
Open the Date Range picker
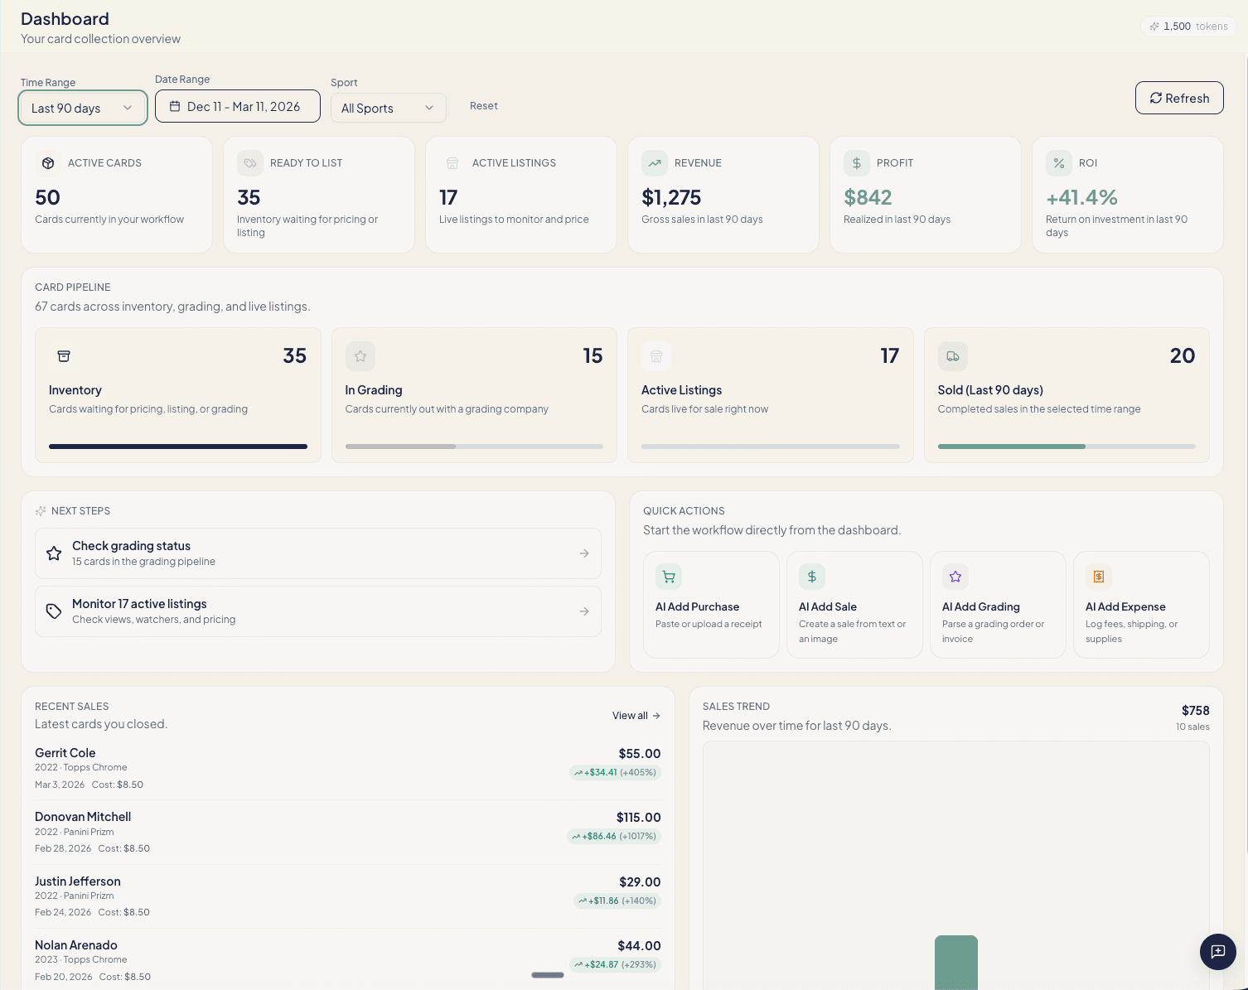tap(237, 106)
